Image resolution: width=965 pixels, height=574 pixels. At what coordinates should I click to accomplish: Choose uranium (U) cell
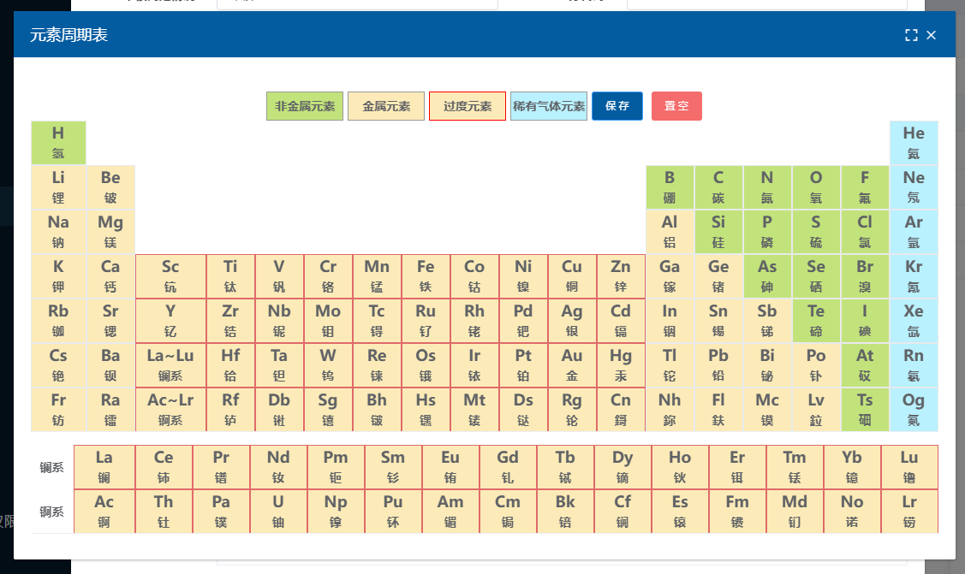[x=278, y=512]
